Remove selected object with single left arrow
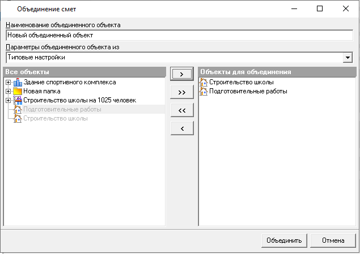Screen dimensions: 360x254 click(182, 129)
